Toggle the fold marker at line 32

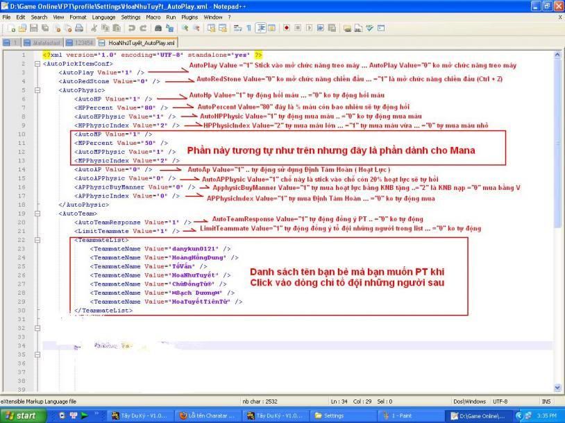(37, 328)
